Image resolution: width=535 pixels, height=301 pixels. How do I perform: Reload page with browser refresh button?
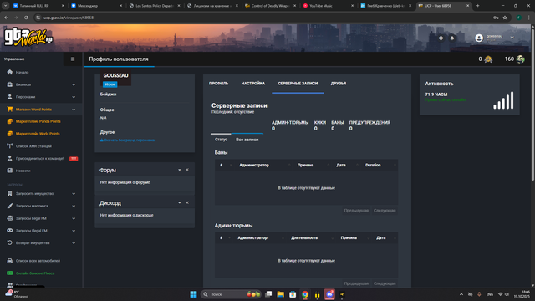click(26, 18)
